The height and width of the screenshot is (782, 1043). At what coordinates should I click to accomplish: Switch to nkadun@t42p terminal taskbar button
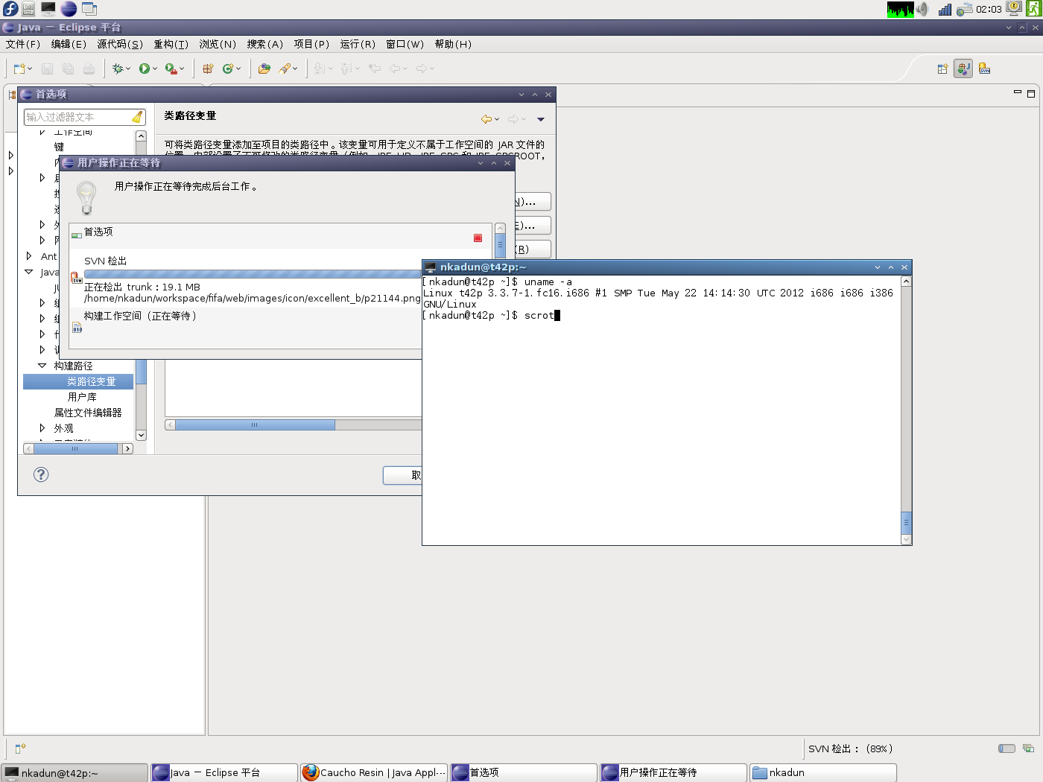(74, 773)
